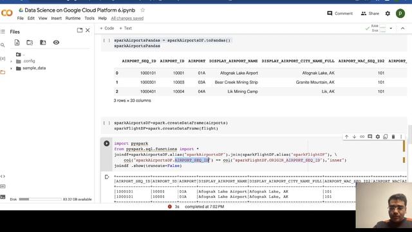Open the Edit menu
412x232 pixels.
point(31,18)
